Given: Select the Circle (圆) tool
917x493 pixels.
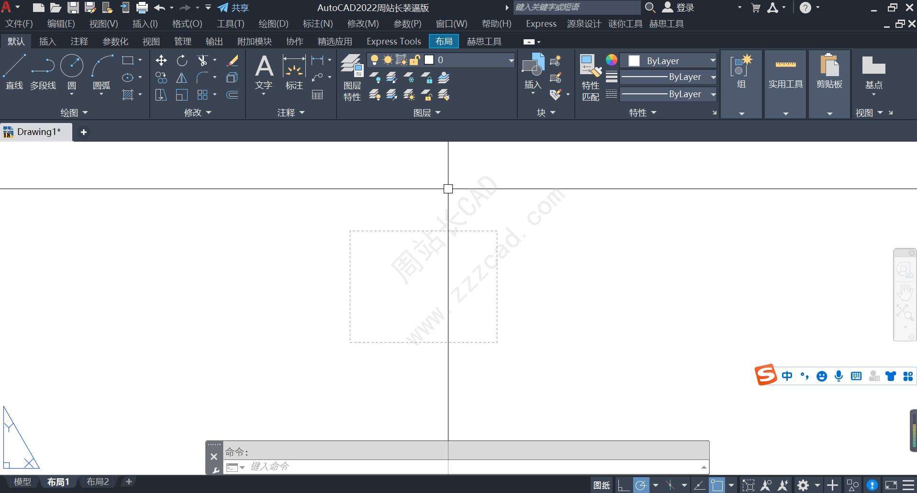Looking at the screenshot, I should click(x=72, y=72).
